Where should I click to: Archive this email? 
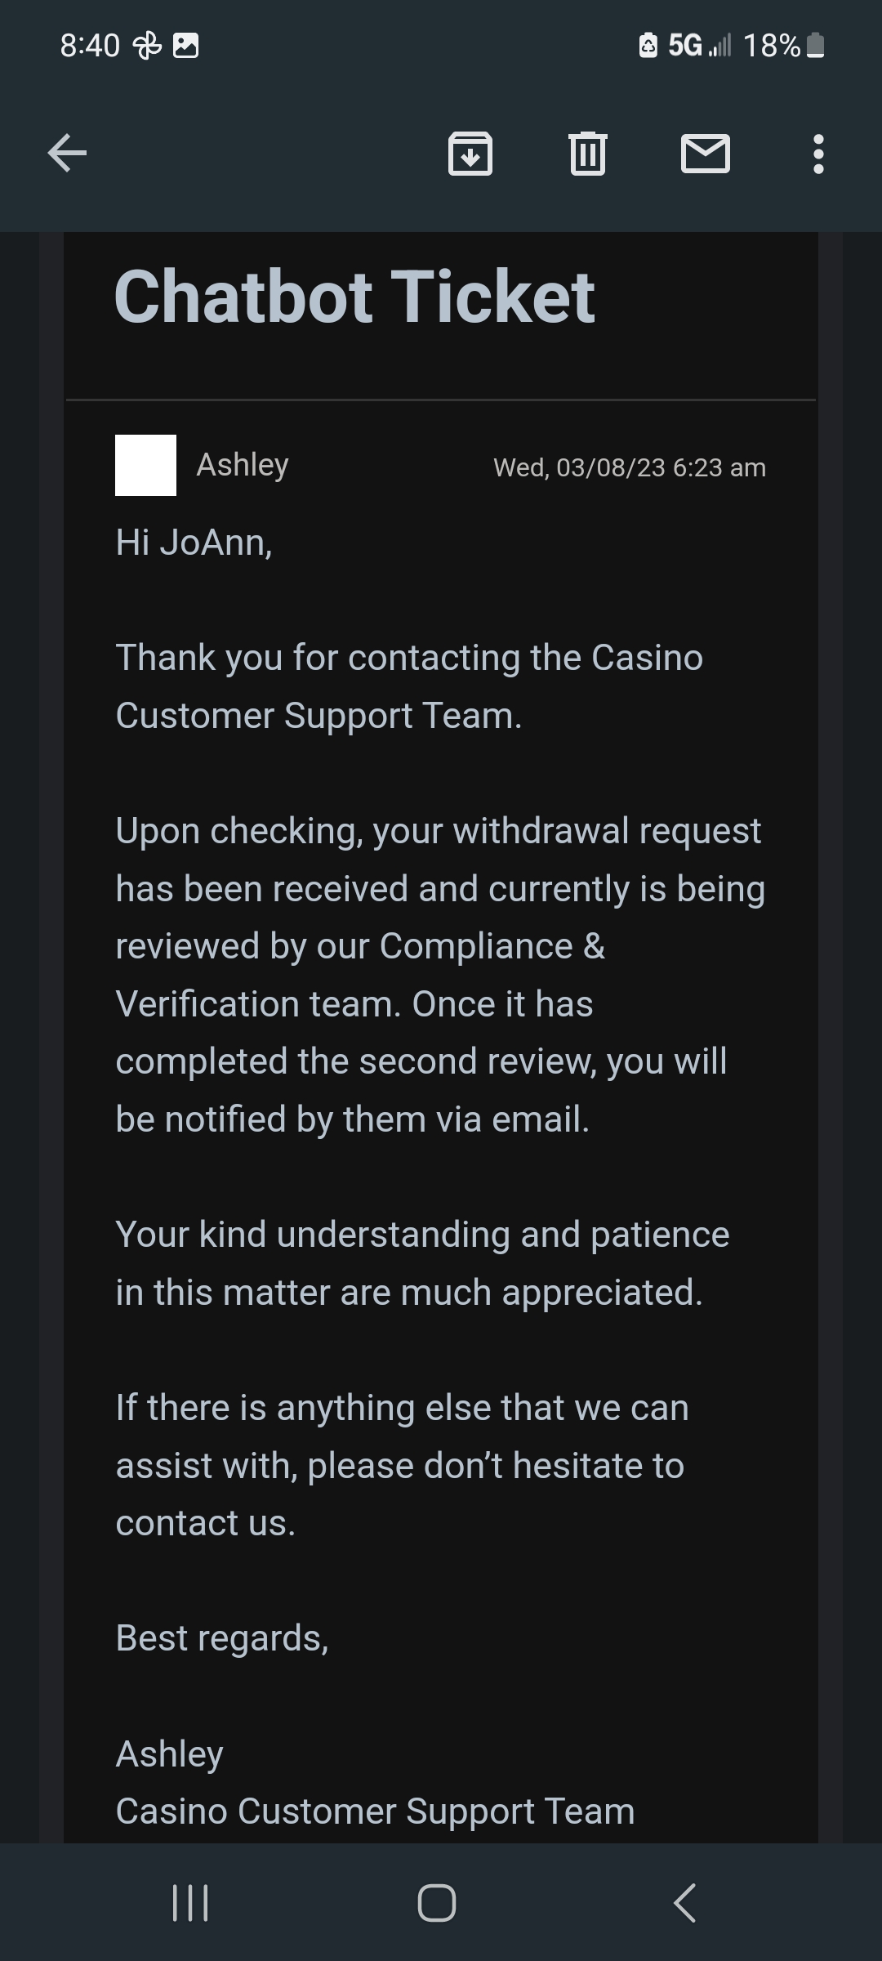470,153
